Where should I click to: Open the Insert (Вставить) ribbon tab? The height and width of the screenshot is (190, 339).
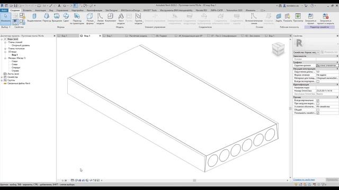pos(27,11)
